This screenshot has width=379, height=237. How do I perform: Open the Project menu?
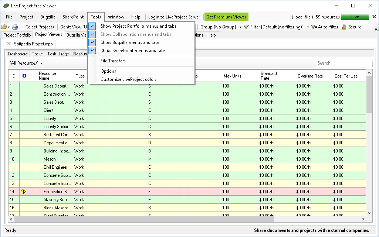[26, 17]
